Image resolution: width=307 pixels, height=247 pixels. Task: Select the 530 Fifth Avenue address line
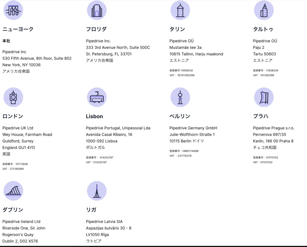pos(37,58)
